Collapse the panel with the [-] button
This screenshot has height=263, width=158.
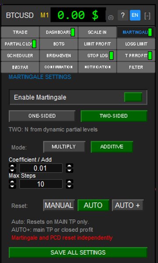pos(147,16)
